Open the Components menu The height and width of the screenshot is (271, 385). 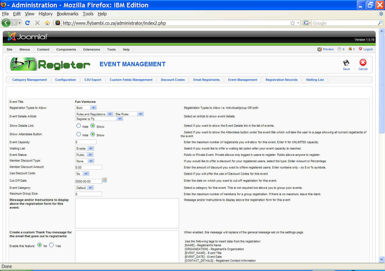coord(66,49)
